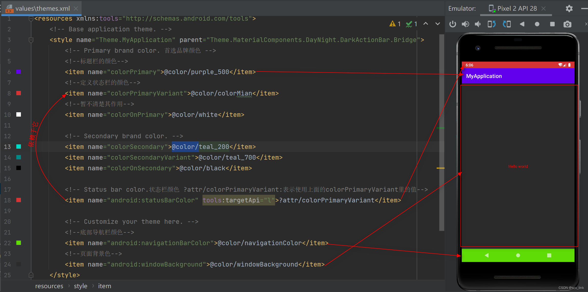Select the Pixel 2 API 28 tab

point(517,8)
